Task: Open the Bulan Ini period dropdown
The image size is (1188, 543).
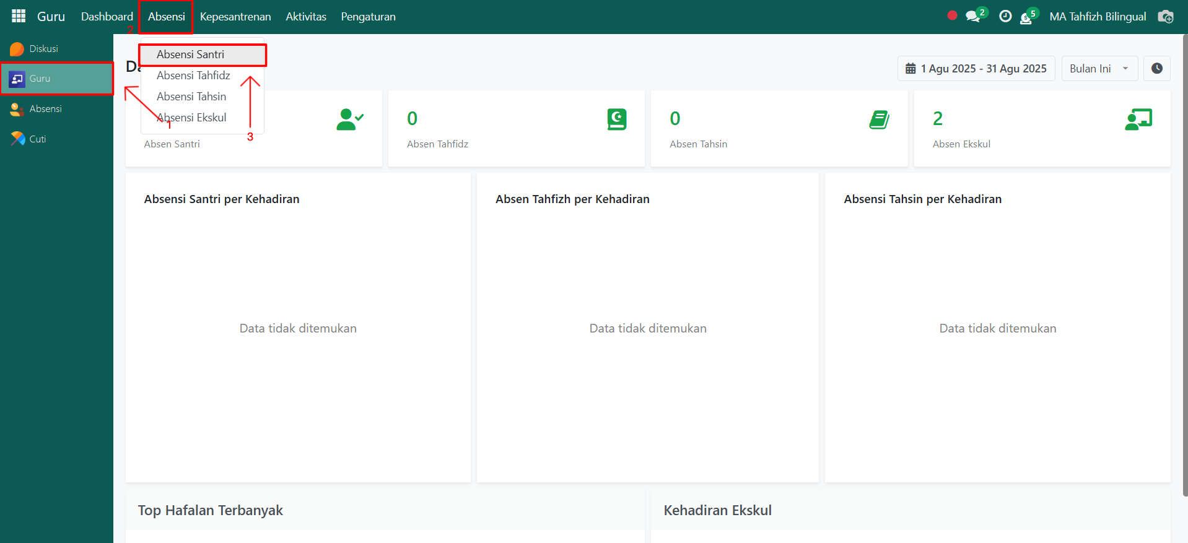Action: 1099,69
